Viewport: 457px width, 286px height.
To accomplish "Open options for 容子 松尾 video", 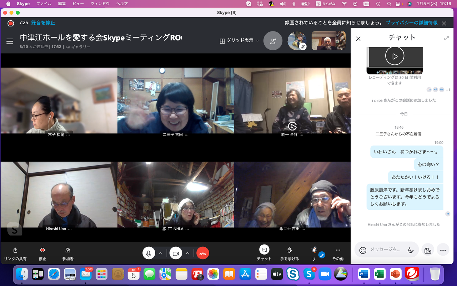I will [x=68, y=135].
